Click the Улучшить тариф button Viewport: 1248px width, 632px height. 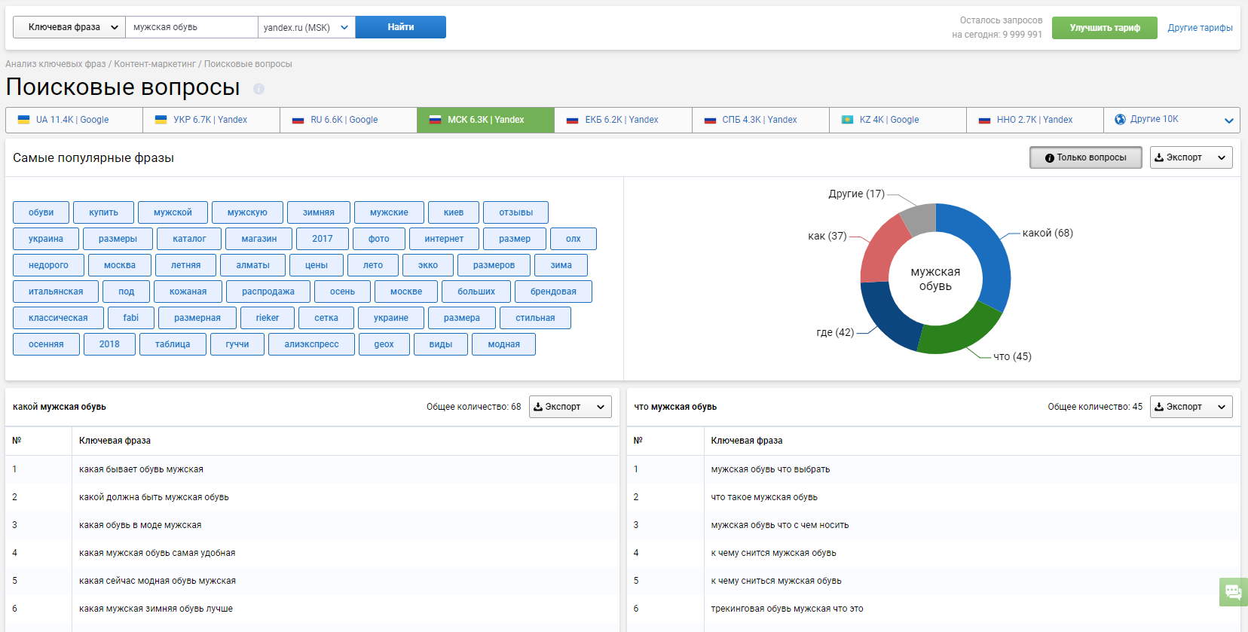pos(1105,28)
